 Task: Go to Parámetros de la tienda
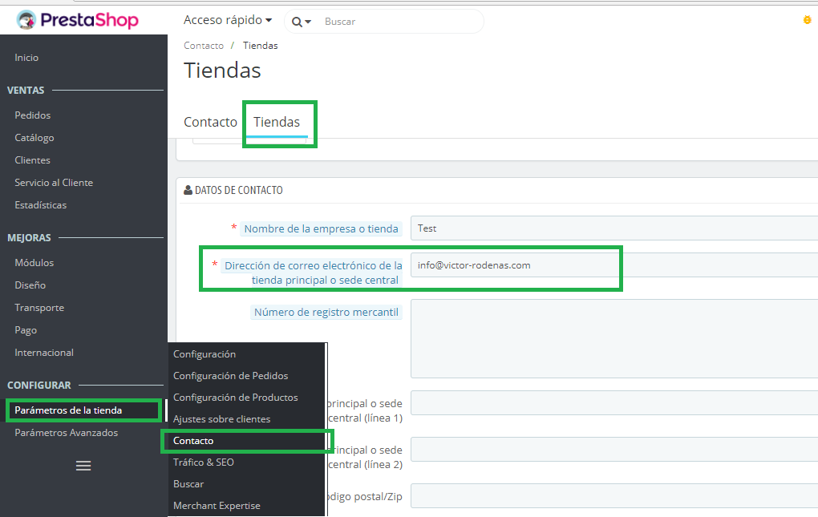[68, 410]
